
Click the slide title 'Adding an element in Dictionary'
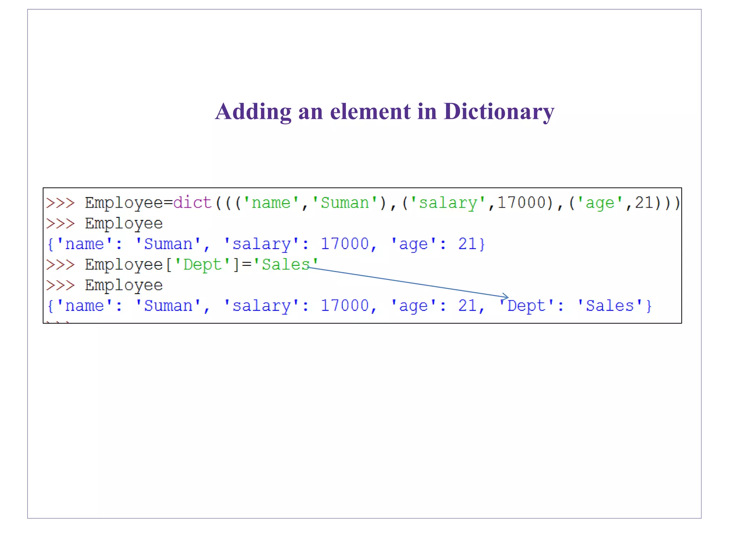pos(385,112)
